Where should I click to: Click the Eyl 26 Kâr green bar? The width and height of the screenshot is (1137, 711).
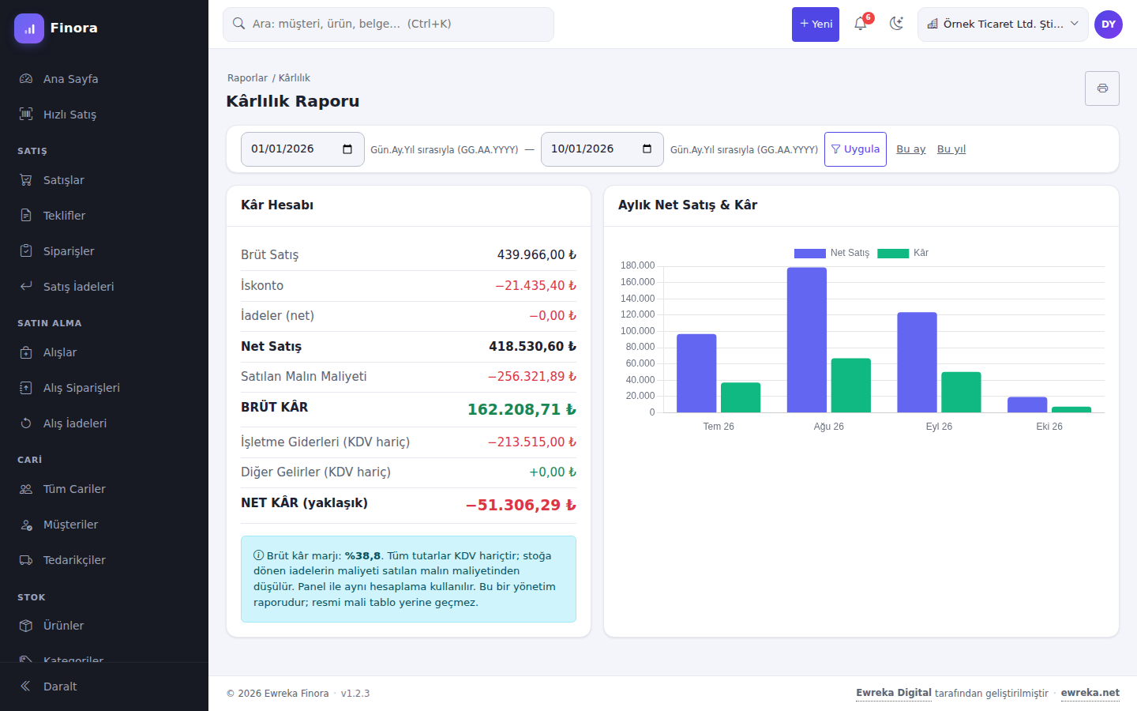(x=961, y=392)
